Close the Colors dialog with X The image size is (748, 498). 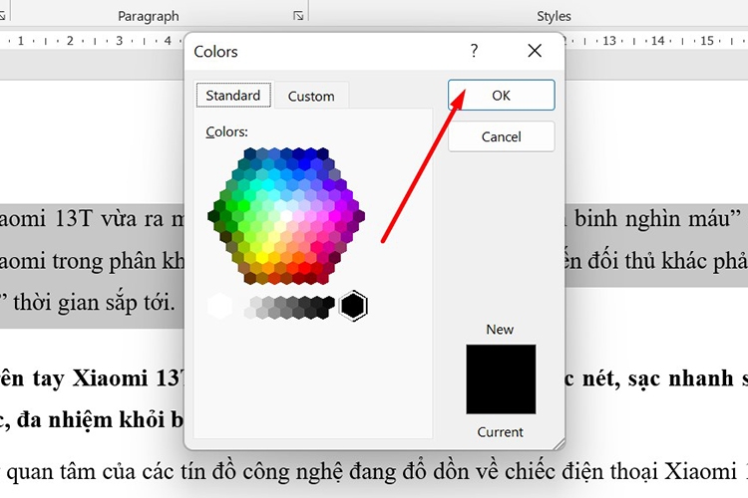tap(535, 51)
